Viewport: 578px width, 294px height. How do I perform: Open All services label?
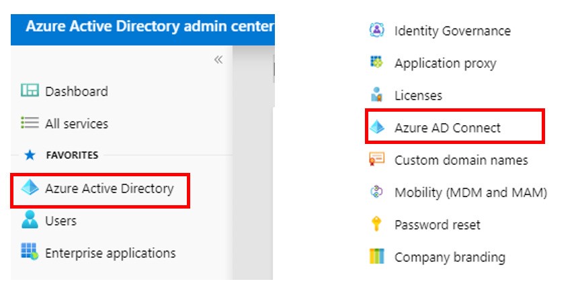77,124
